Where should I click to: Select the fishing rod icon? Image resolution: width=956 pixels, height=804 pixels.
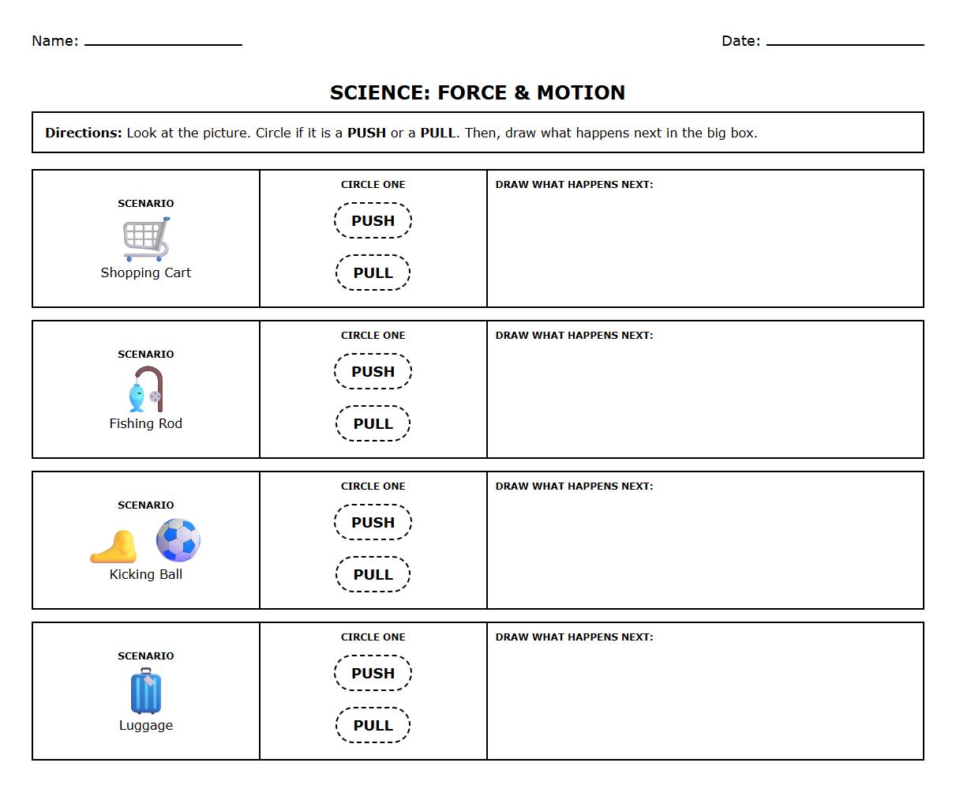point(146,387)
